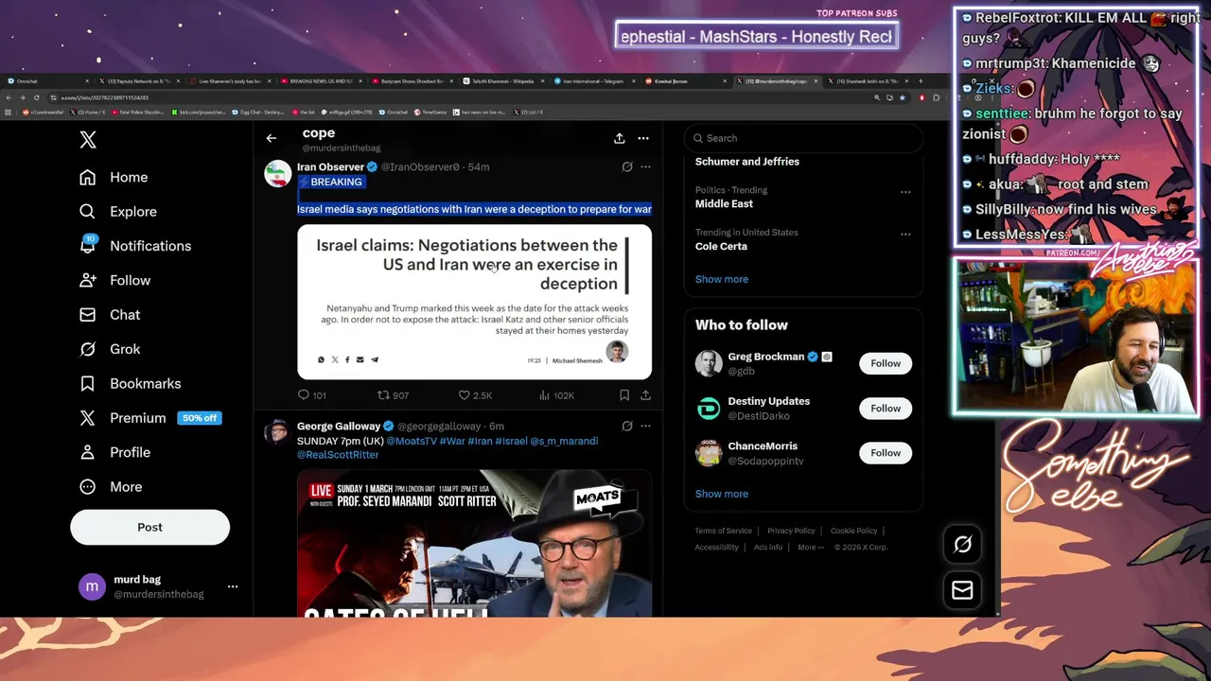The width and height of the screenshot is (1211, 681).
Task: Reply to the Iran Observer post
Action: click(x=312, y=395)
